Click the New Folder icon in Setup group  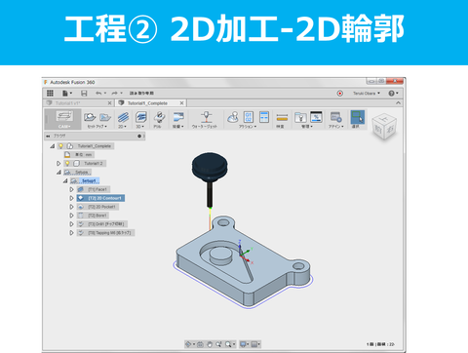105,117
